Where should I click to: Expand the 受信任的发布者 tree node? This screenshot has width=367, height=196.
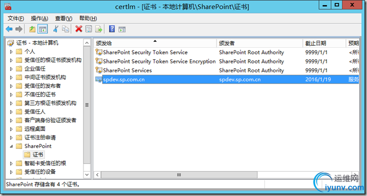tap(11, 86)
